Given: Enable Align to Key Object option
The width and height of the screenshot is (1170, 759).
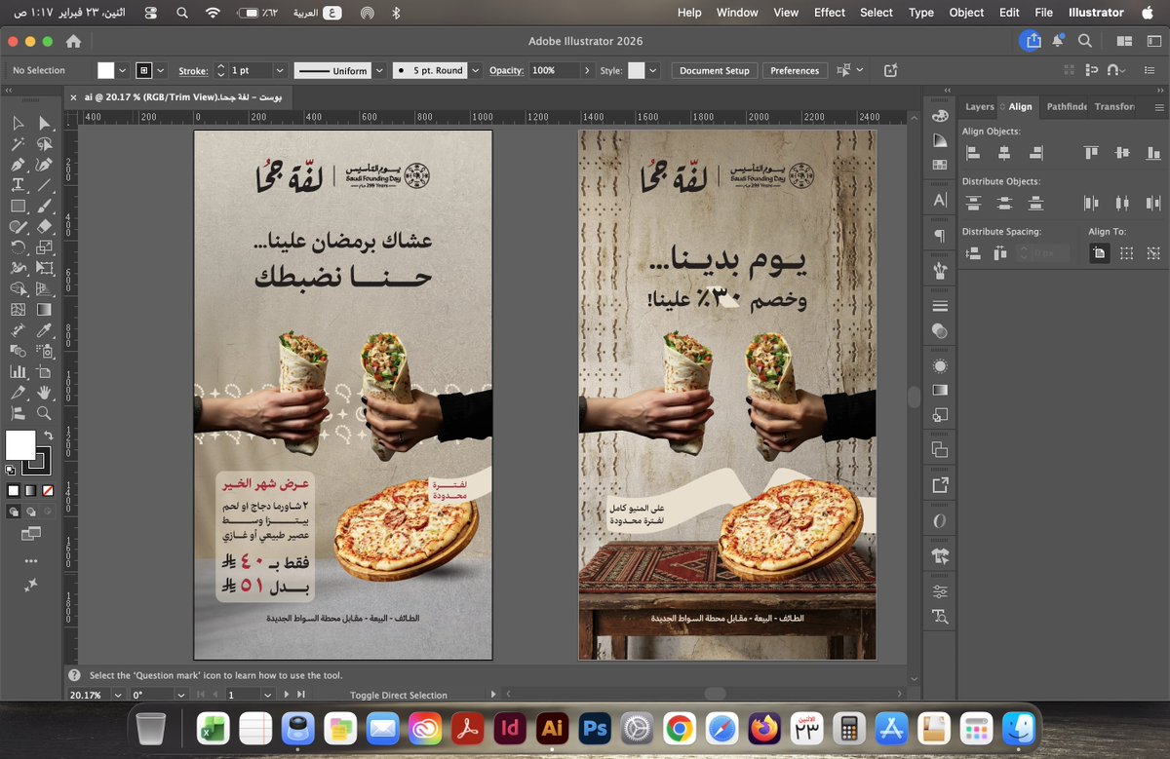Looking at the screenshot, I should click(1154, 252).
